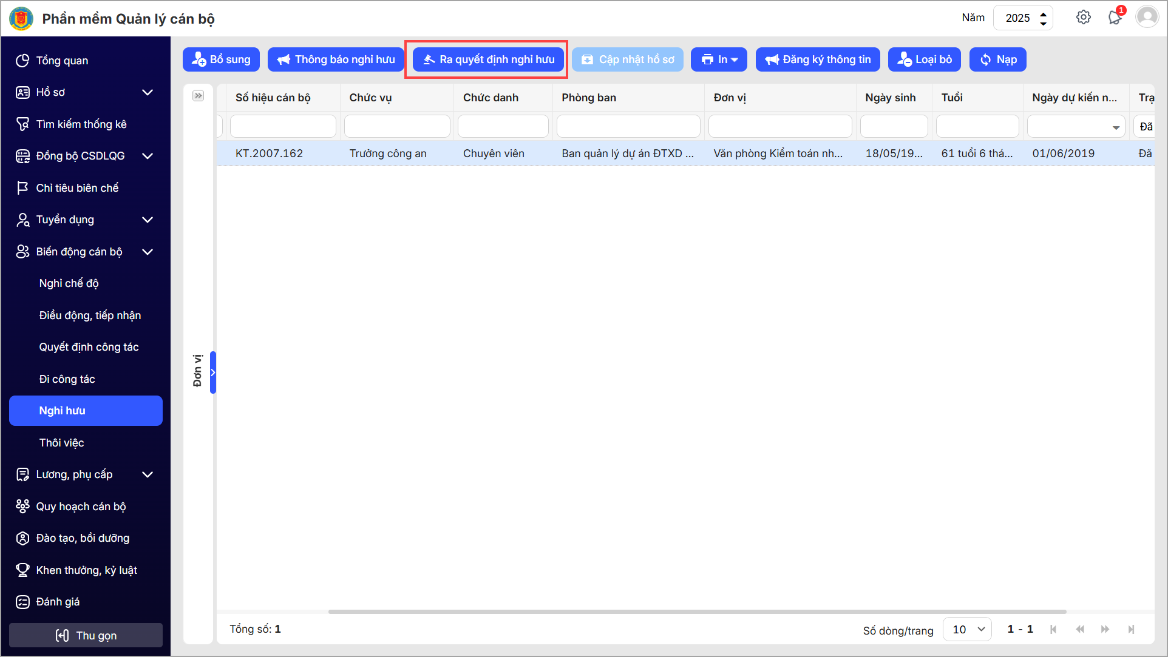Go to last page of results
Screen dimensions: 1168x657
(1131, 629)
